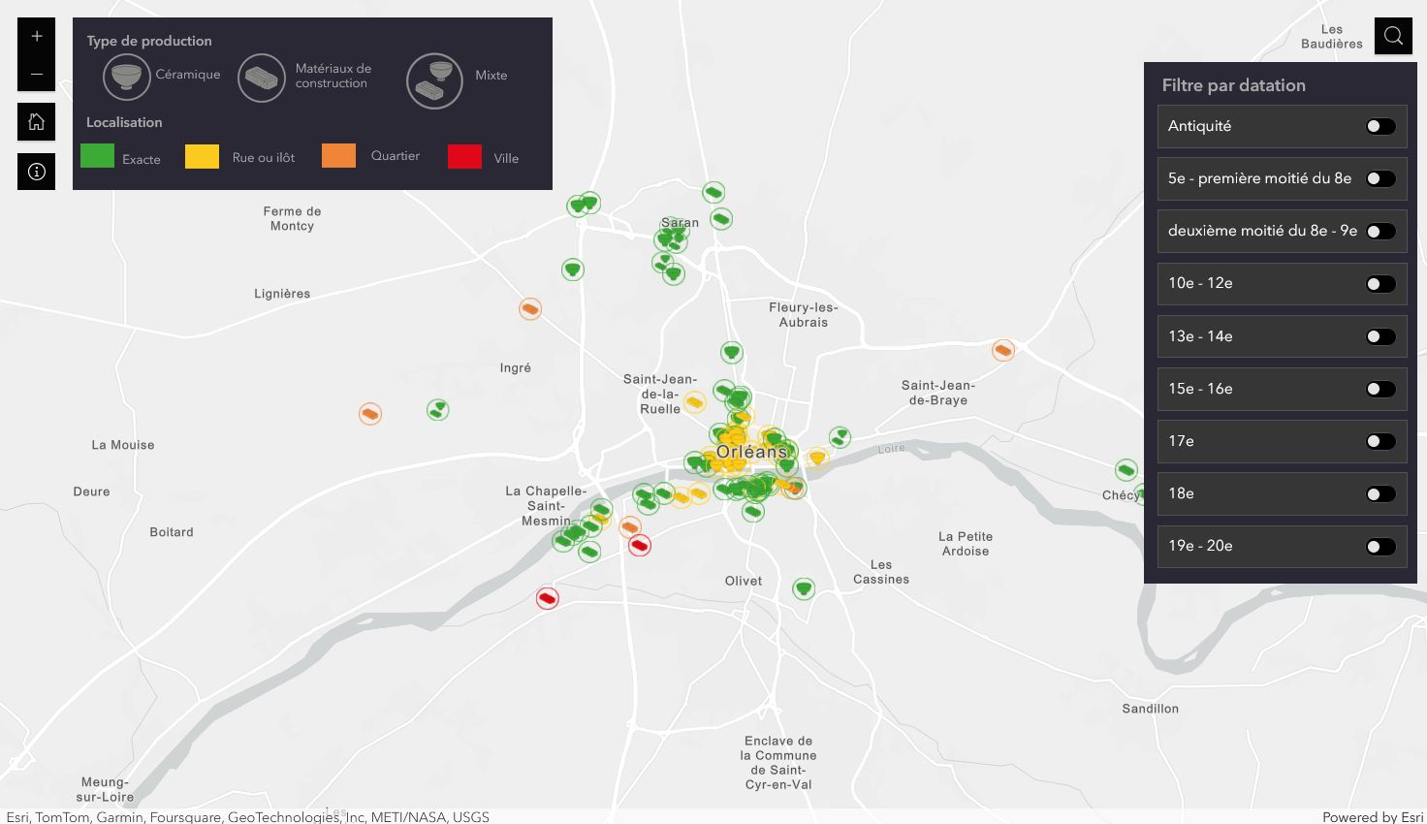
Task: Click the zoom in plus button
Action: click(36, 37)
